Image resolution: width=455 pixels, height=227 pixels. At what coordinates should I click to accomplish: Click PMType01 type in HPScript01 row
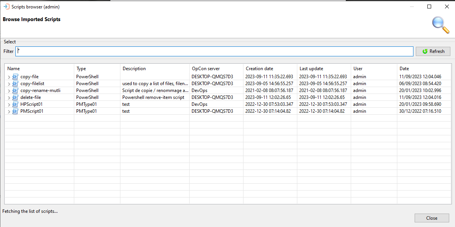pyautogui.click(x=86, y=104)
